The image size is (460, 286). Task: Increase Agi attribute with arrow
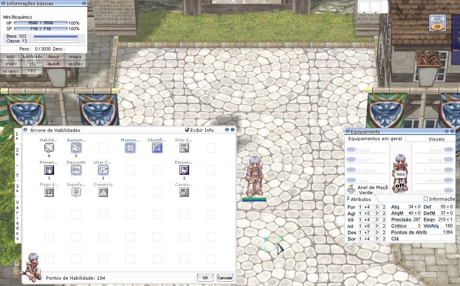377,214
